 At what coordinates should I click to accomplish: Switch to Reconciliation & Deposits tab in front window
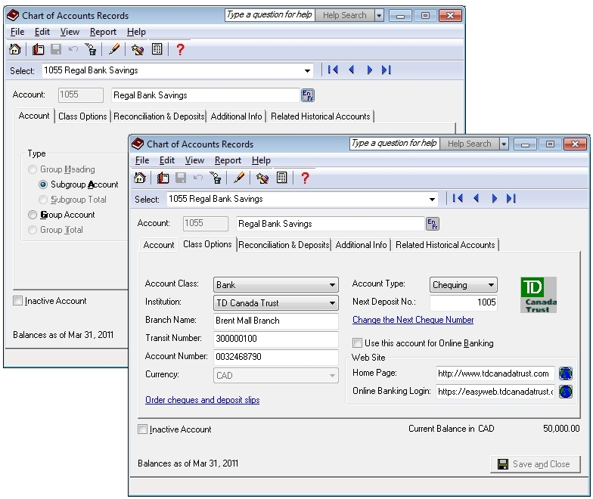click(x=284, y=245)
